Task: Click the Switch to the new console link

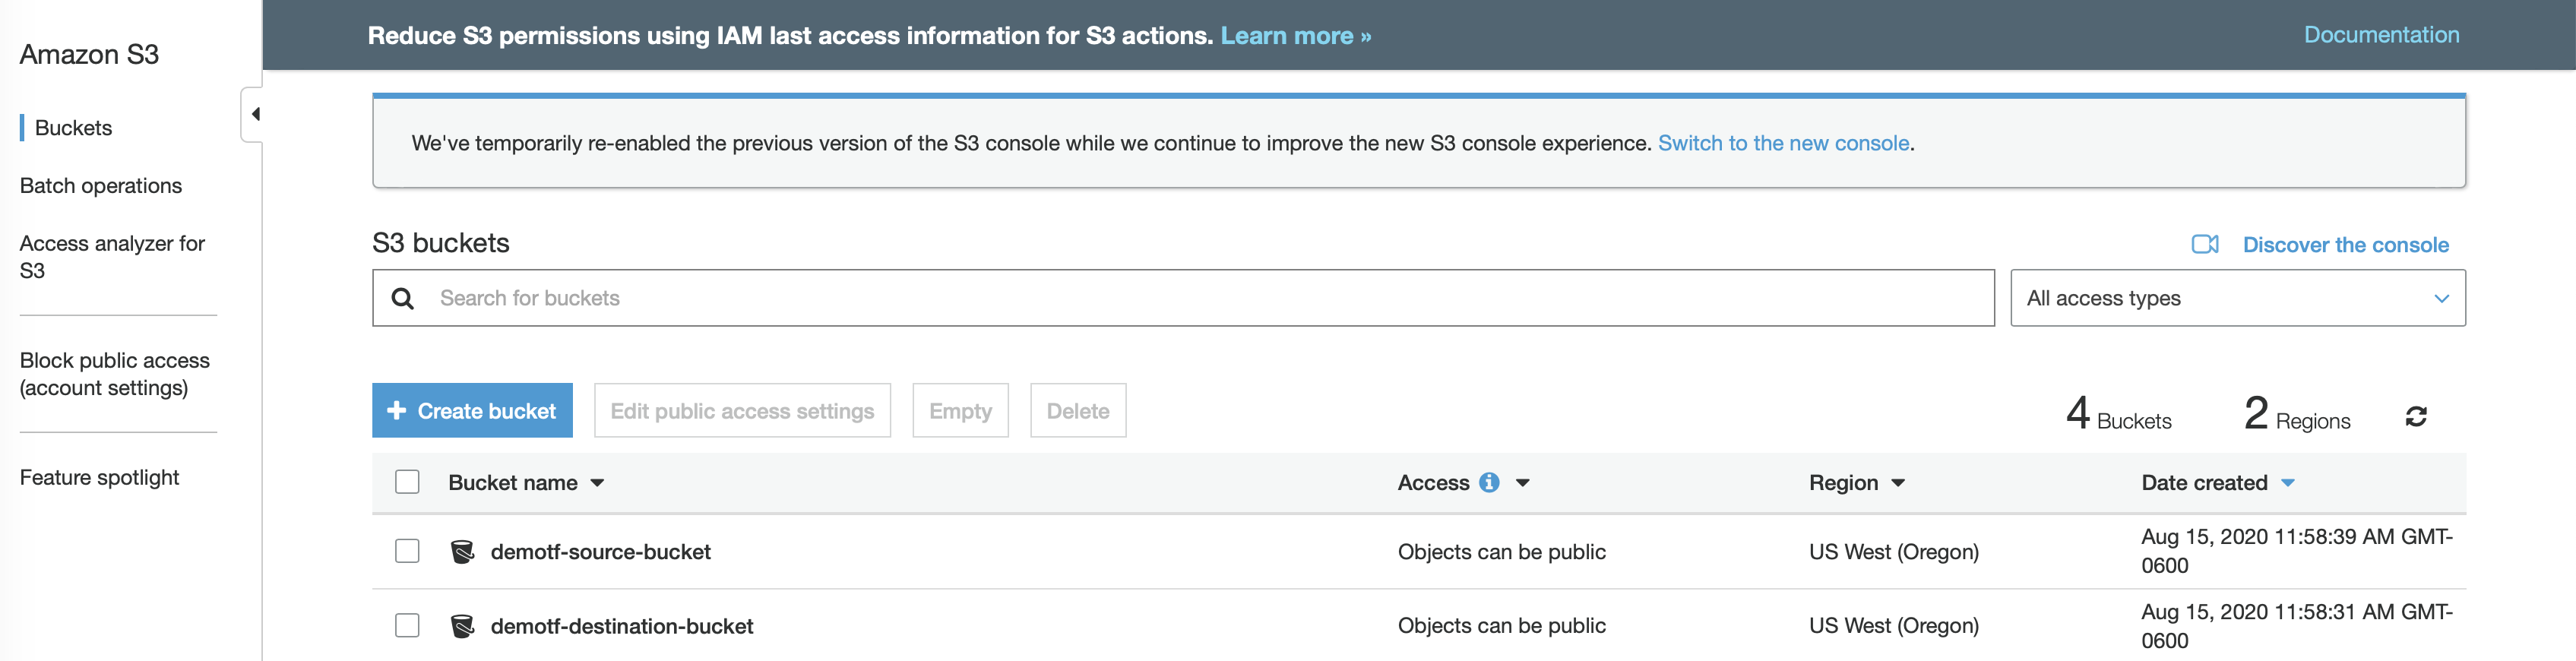Action: point(1783,143)
